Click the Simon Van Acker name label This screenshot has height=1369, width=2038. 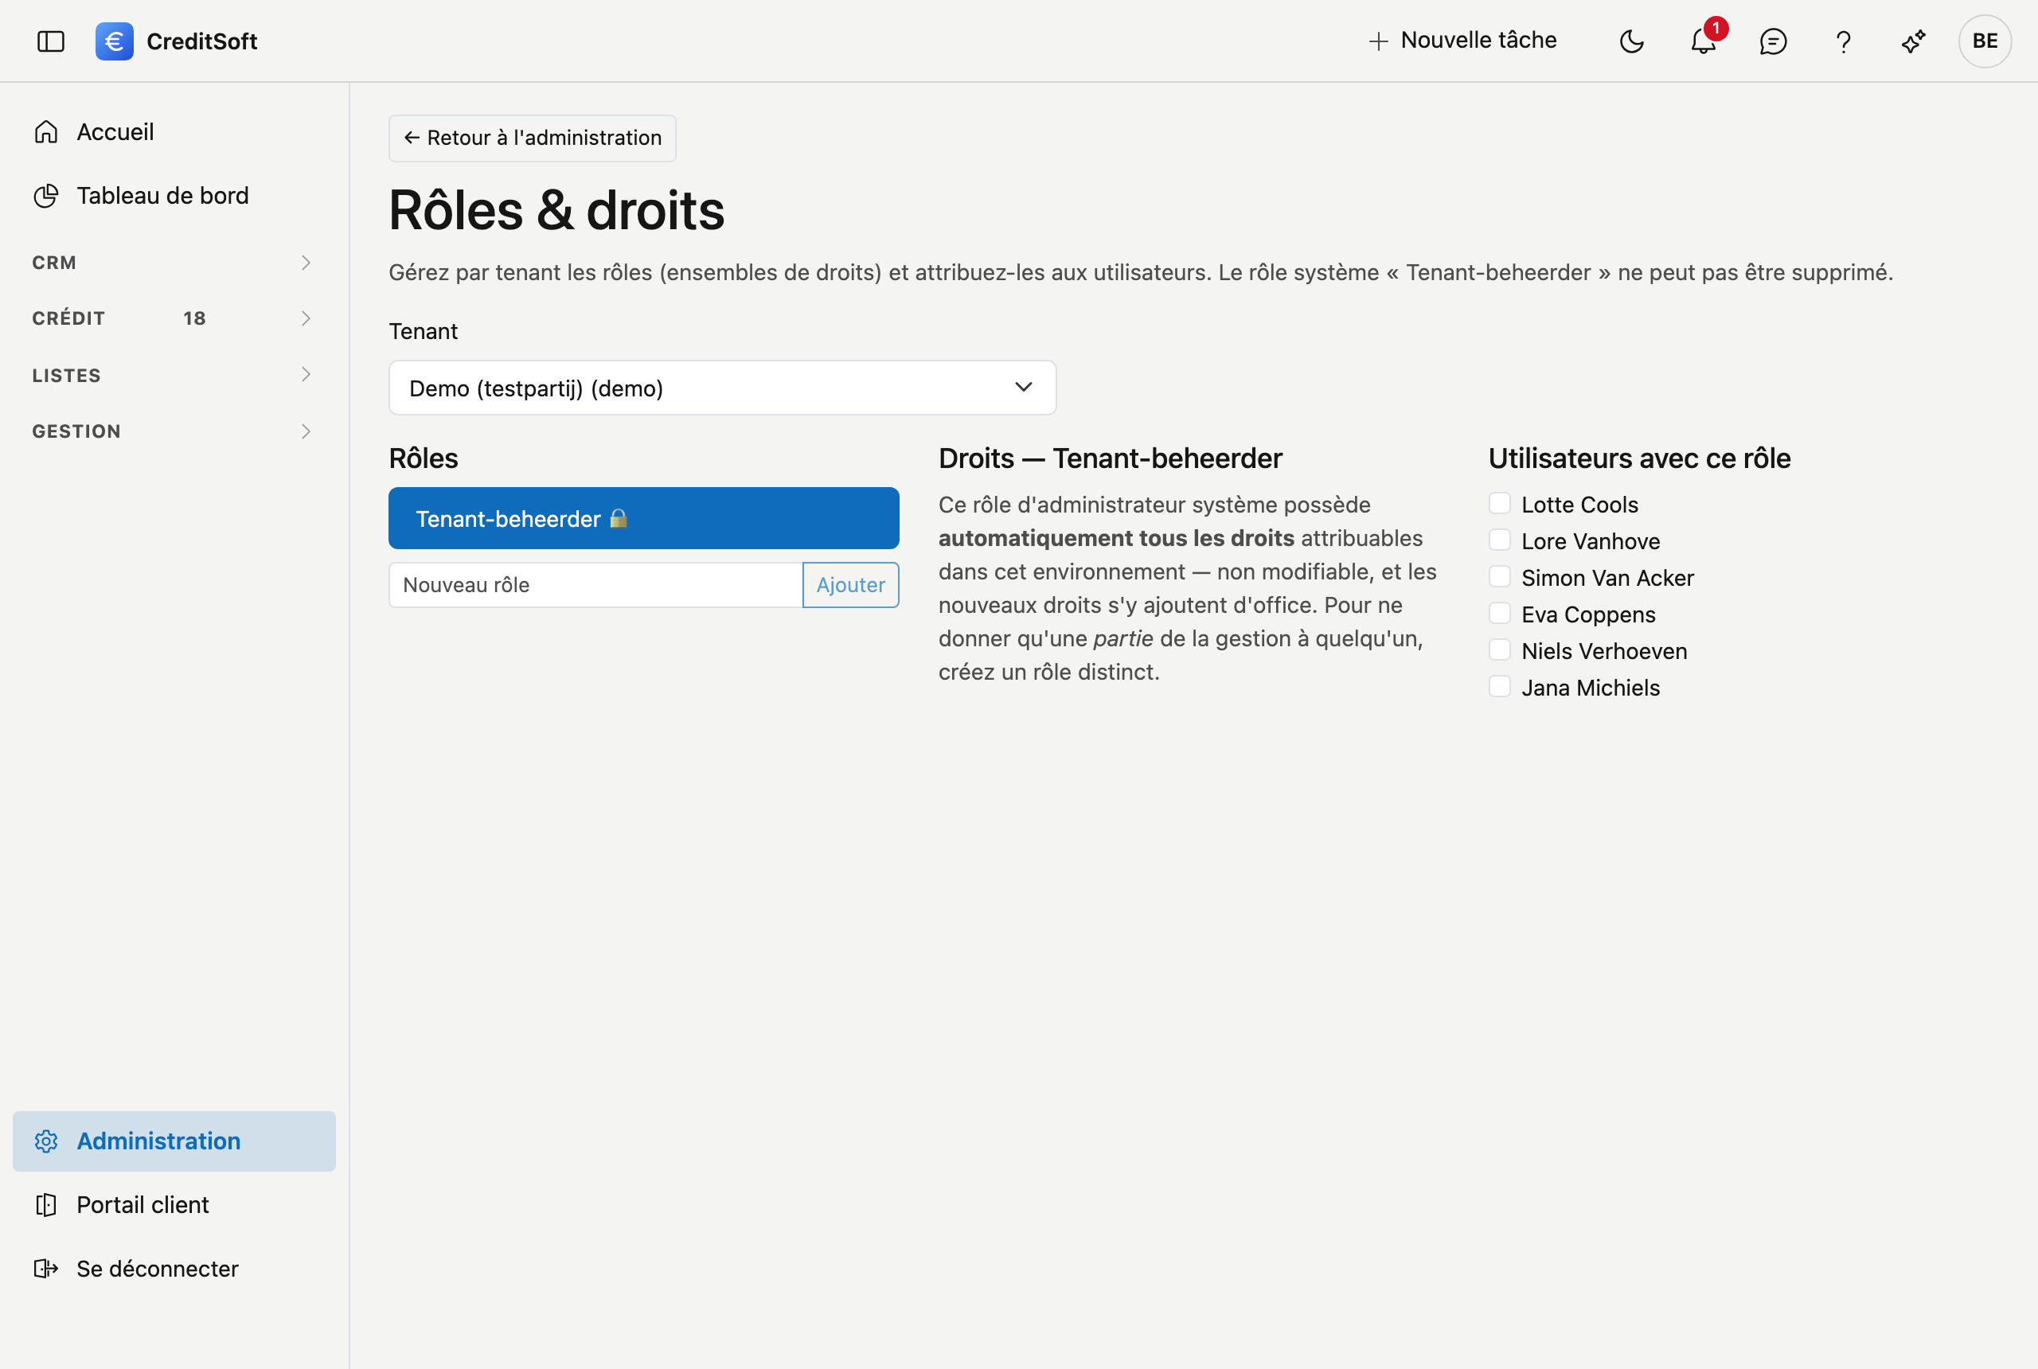1607,578
